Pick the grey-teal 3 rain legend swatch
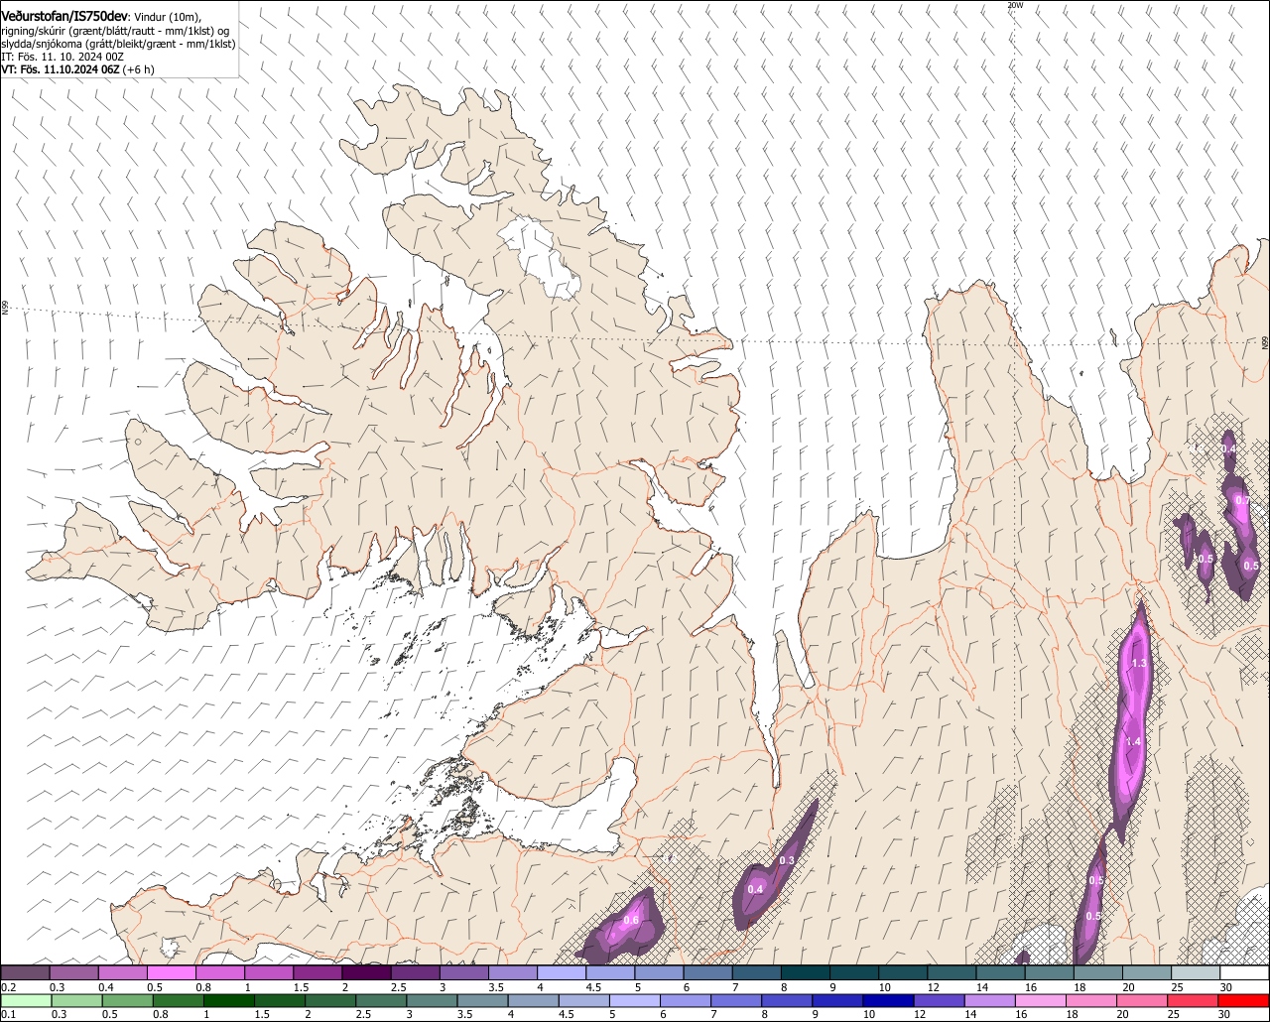1270x1022 pixels. coord(432,1000)
